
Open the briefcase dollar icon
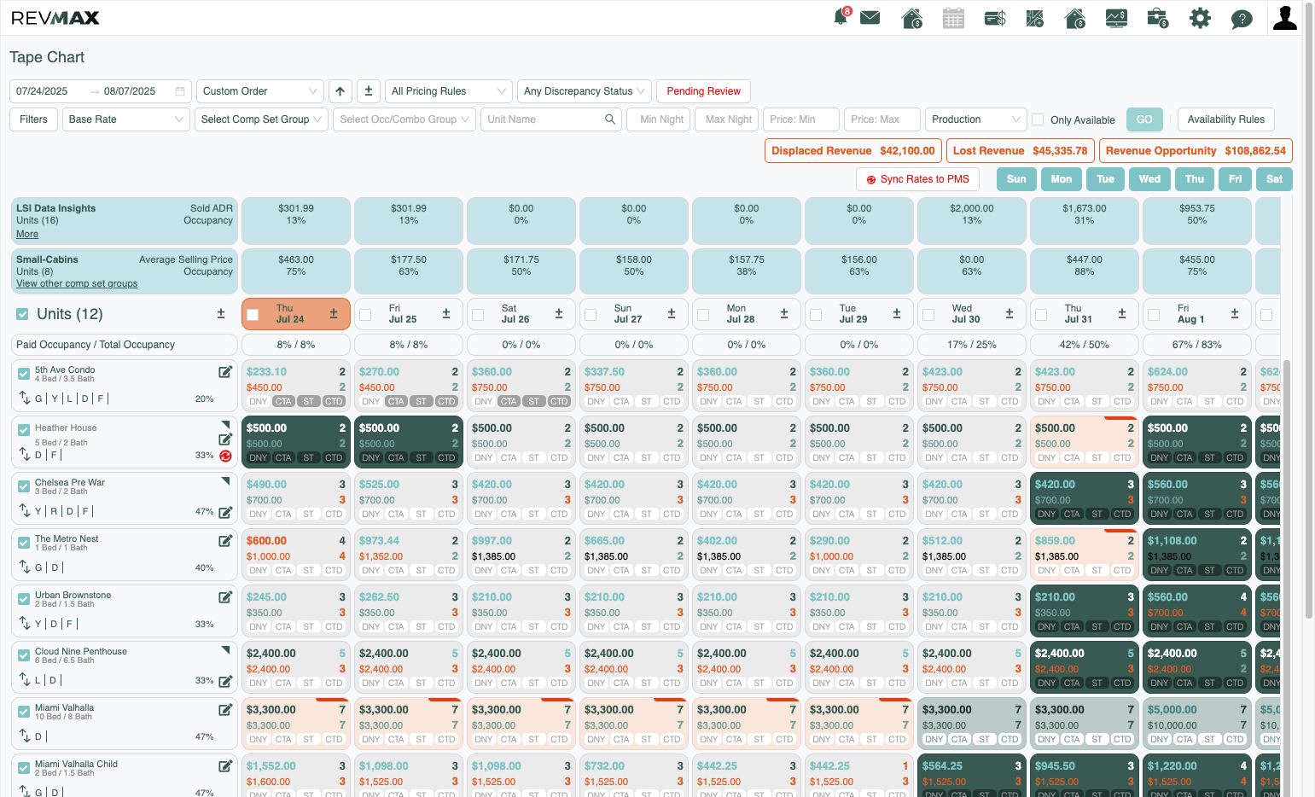point(1158,18)
